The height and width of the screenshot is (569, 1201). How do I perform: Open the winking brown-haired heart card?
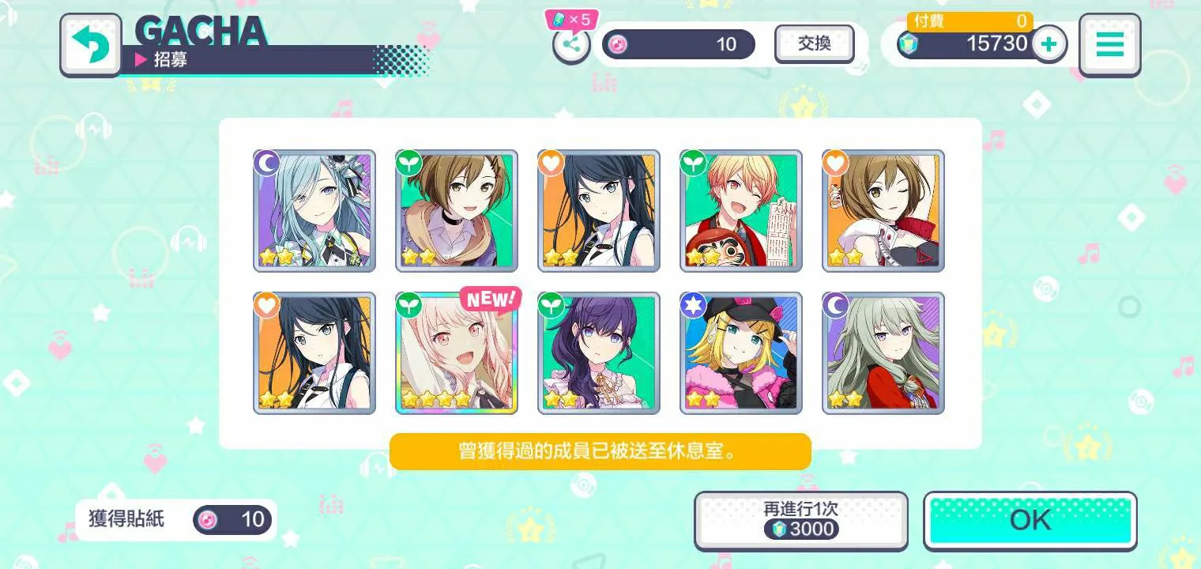coord(883,211)
